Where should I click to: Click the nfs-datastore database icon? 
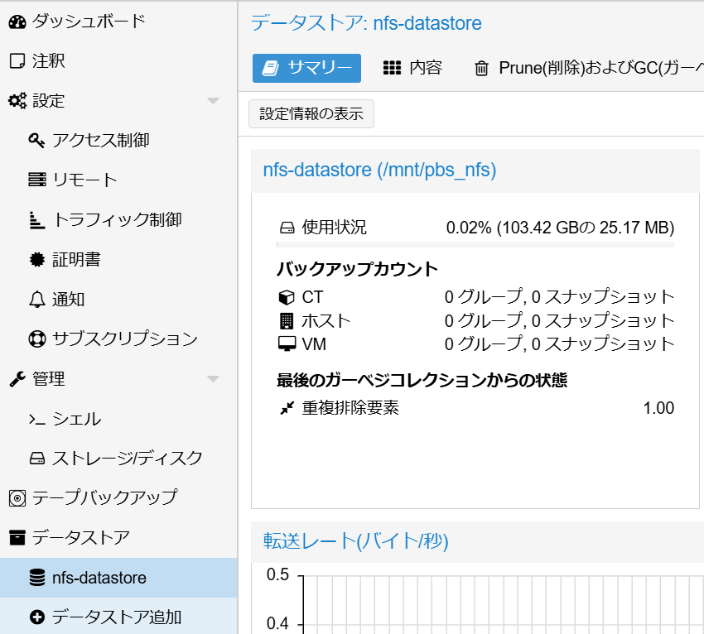tap(36, 578)
